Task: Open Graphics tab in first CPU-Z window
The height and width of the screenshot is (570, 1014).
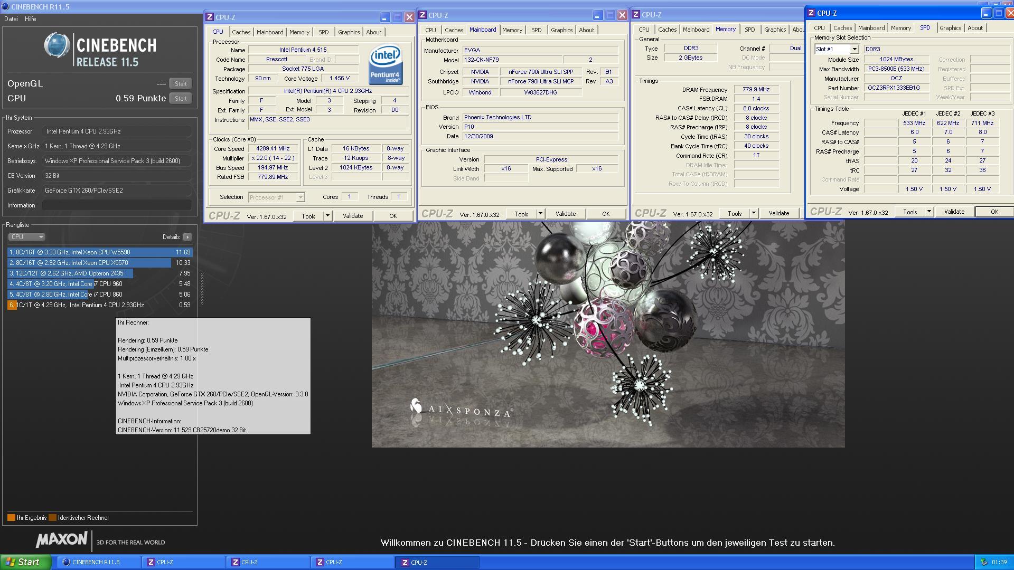Action: 349,32
